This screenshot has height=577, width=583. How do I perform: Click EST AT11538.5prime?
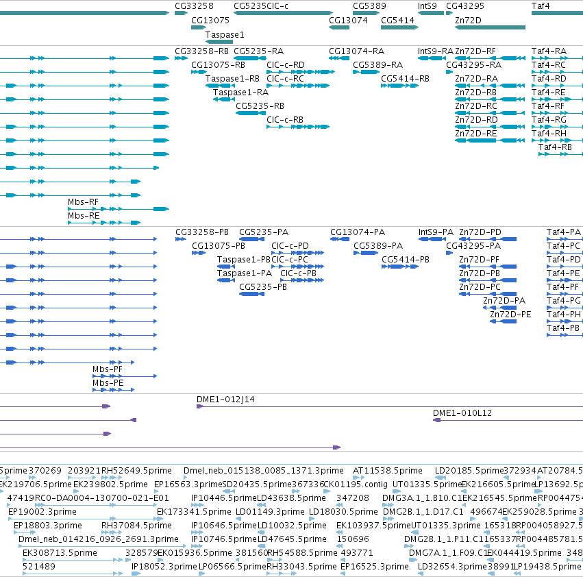358,478
